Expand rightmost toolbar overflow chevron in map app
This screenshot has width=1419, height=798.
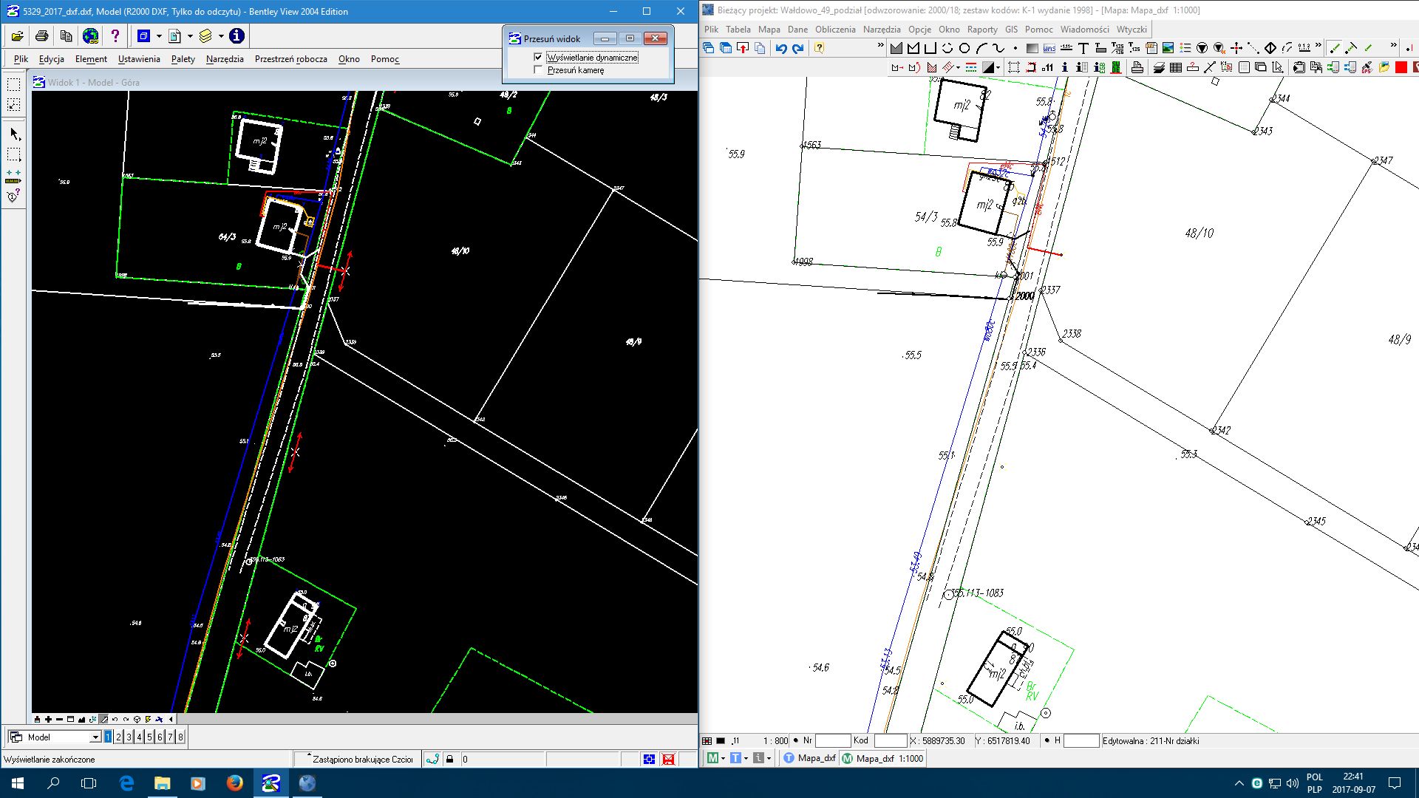point(1393,45)
